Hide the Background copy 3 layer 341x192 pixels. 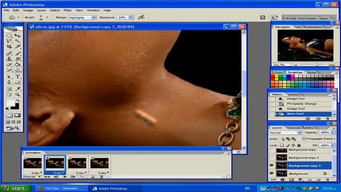[272, 166]
